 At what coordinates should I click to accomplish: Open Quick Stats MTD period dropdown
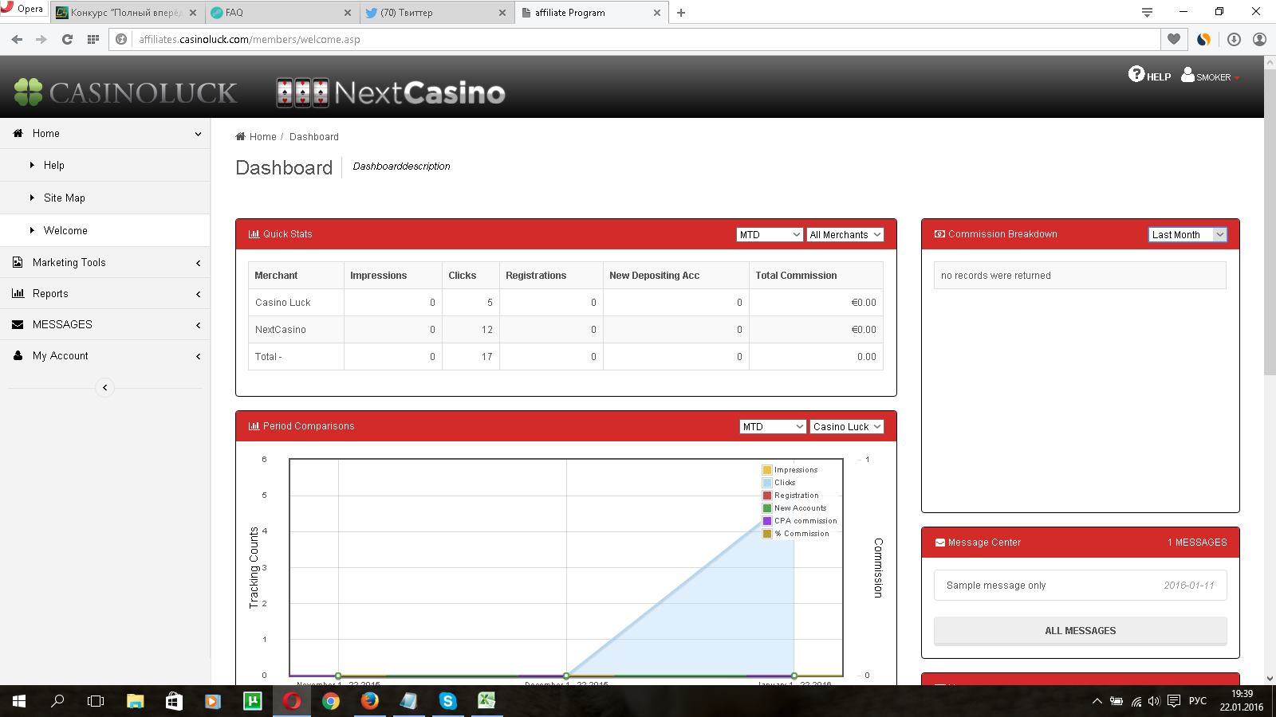[x=769, y=234]
